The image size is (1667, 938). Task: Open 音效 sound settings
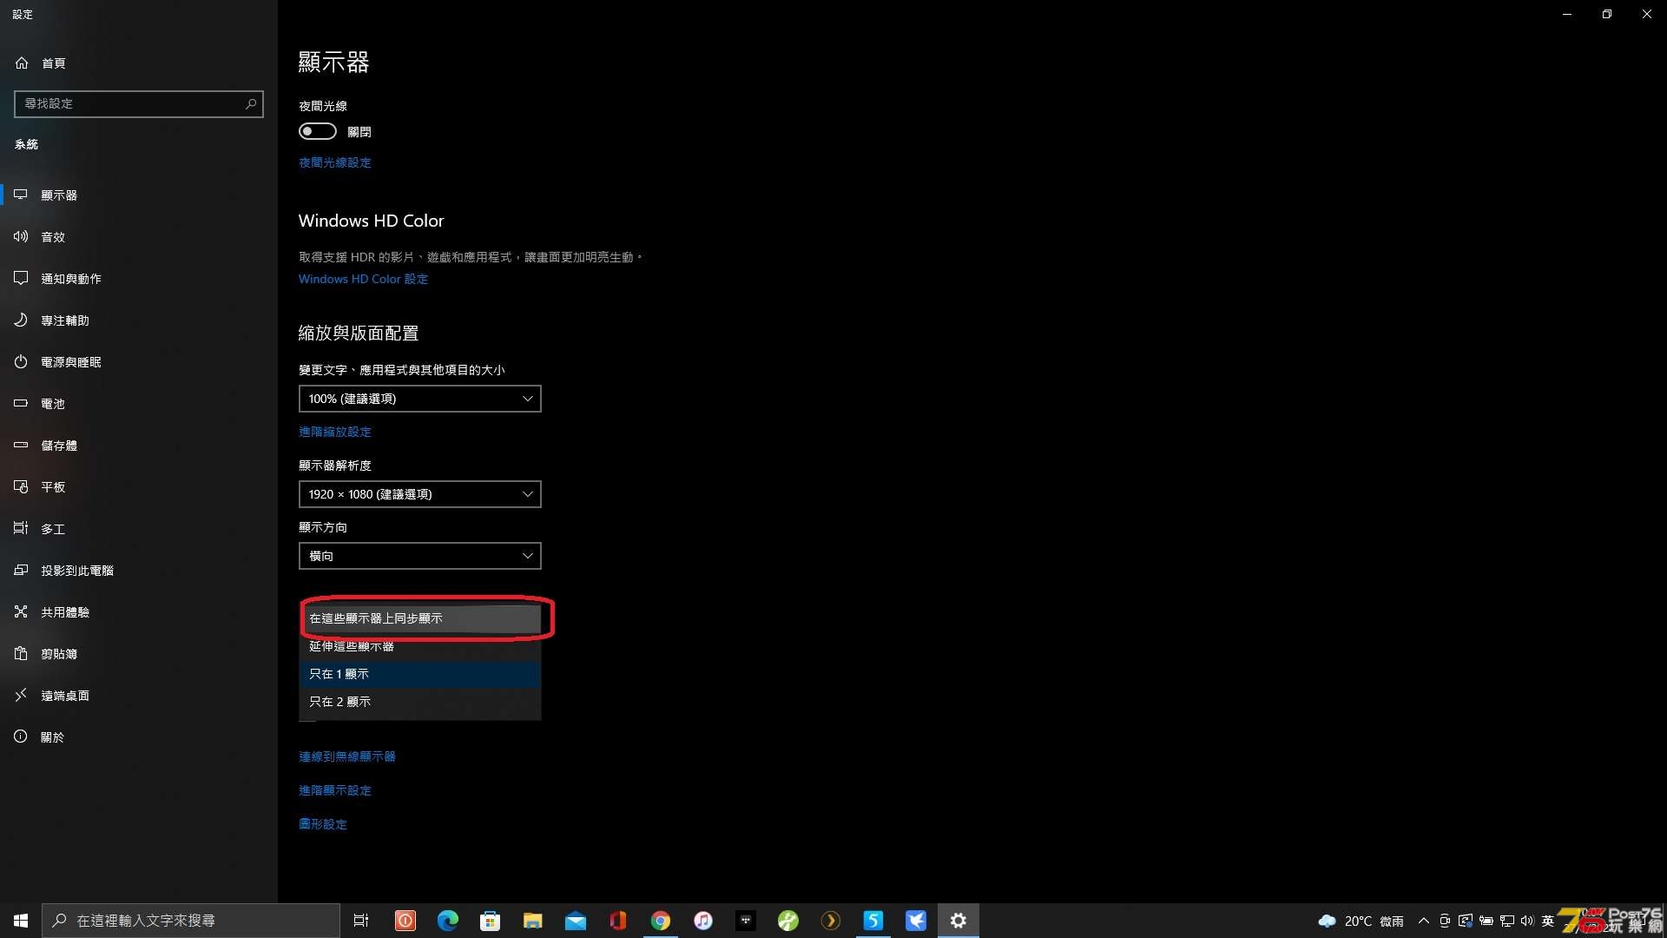pyautogui.click(x=139, y=236)
